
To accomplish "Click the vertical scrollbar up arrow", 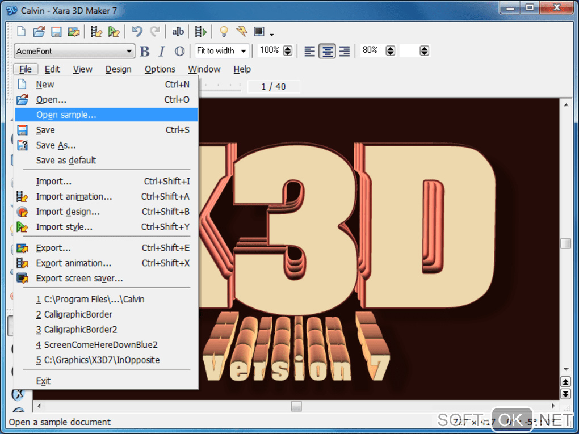I will click(x=566, y=105).
